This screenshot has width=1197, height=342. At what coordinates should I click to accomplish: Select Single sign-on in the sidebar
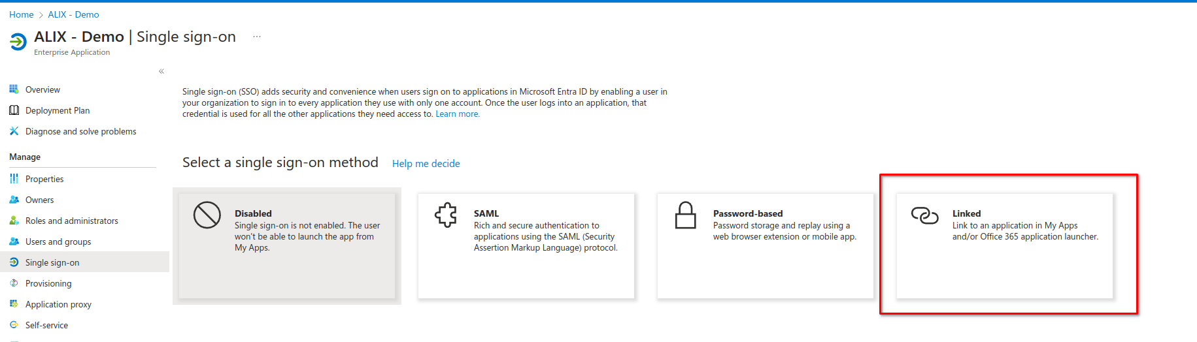(x=52, y=262)
